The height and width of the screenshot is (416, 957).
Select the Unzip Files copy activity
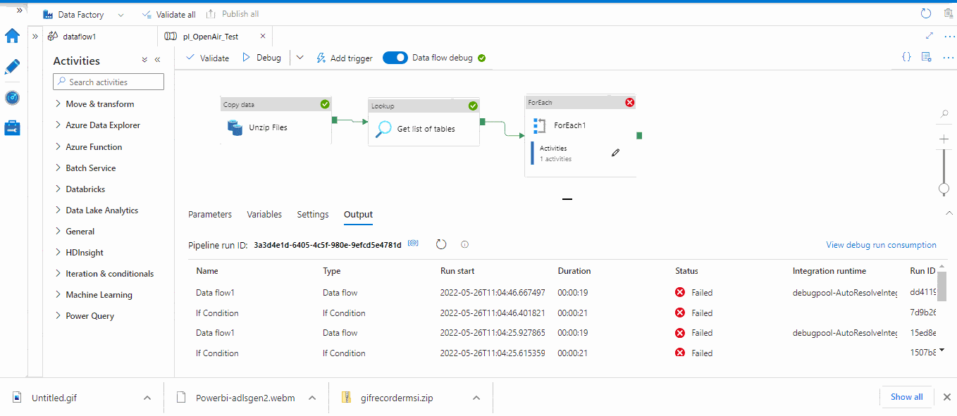coord(276,120)
